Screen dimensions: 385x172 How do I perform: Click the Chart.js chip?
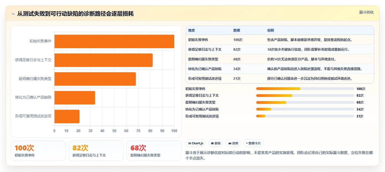coord(196,143)
